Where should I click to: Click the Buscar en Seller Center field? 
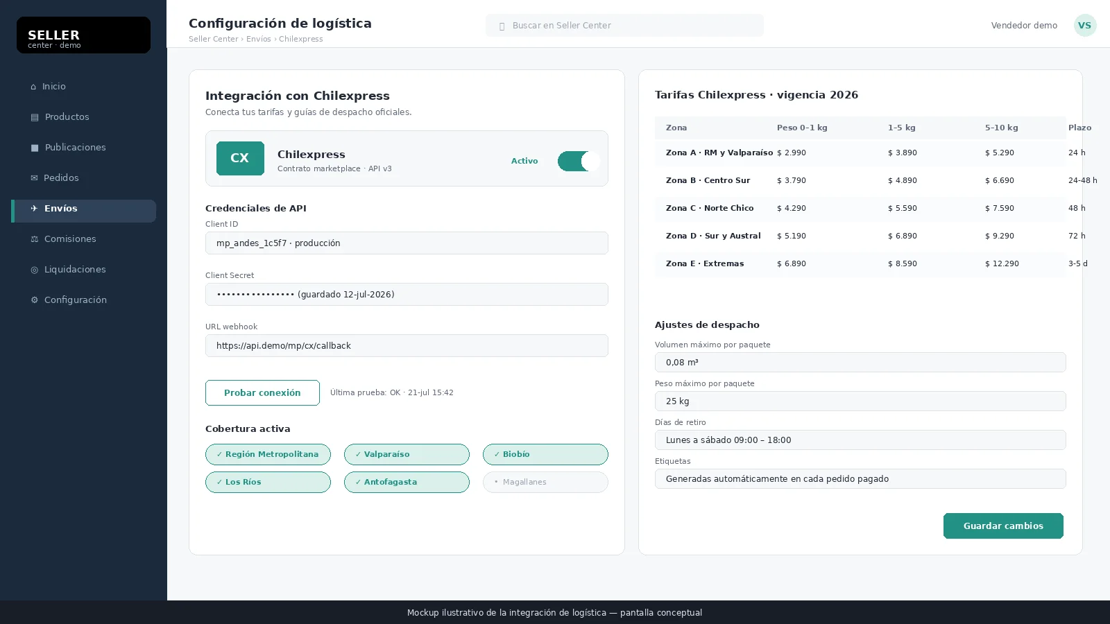point(624,26)
